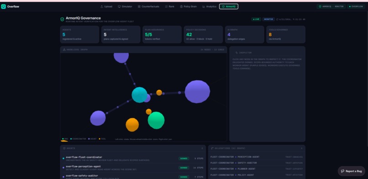Select the bottom-left purple agent node

tap(98, 118)
